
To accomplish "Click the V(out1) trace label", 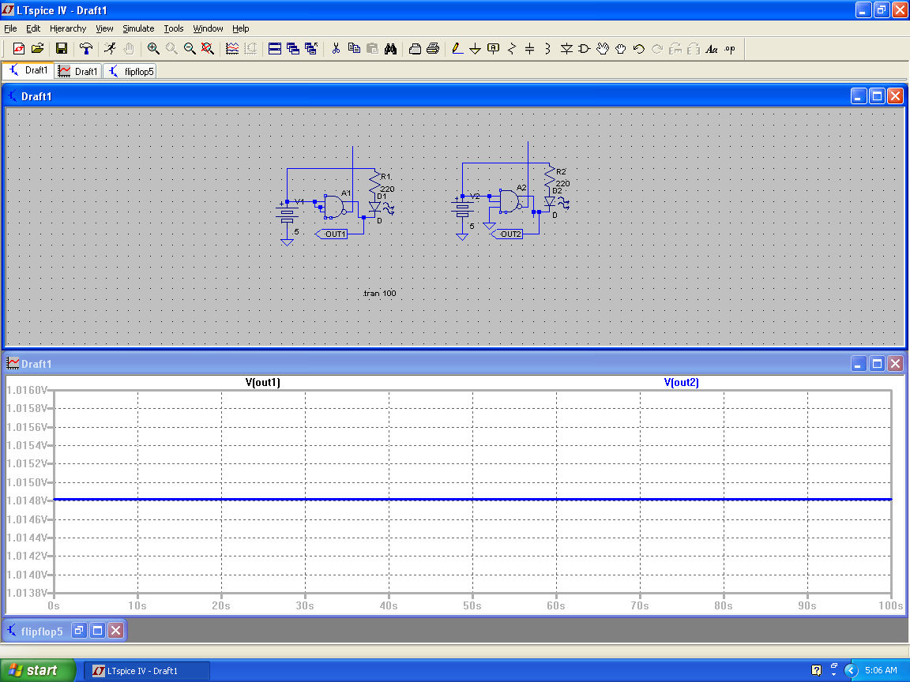I will 263,382.
